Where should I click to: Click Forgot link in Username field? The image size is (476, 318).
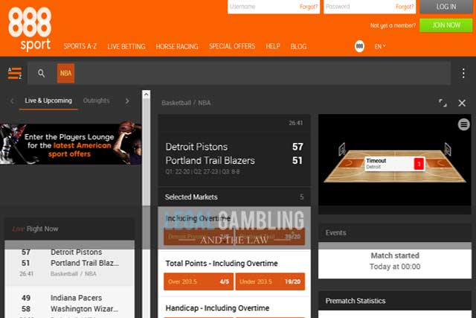pos(309,7)
